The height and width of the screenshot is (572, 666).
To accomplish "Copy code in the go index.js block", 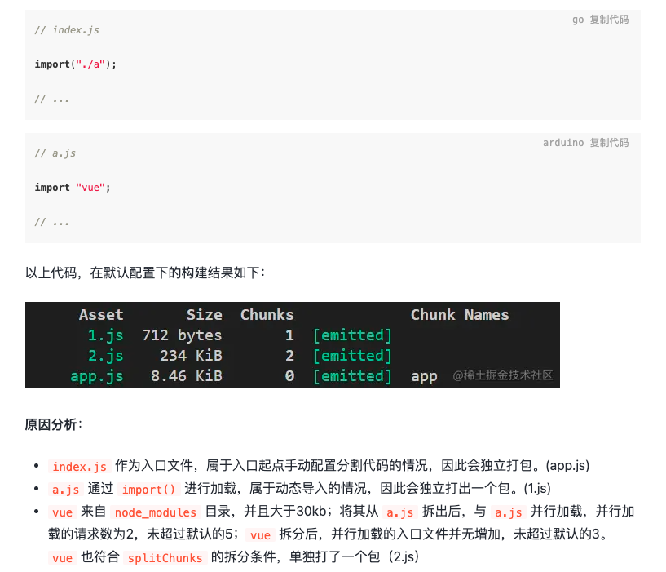I will pyautogui.click(x=609, y=20).
